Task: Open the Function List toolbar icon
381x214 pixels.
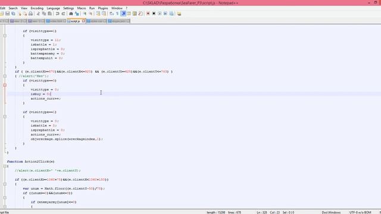Action: (x=140, y=14)
